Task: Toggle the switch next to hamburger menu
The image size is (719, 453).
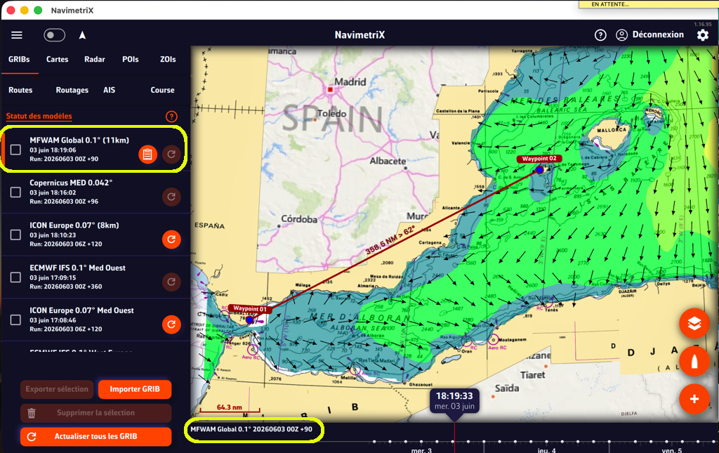Action: pyautogui.click(x=54, y=35)
